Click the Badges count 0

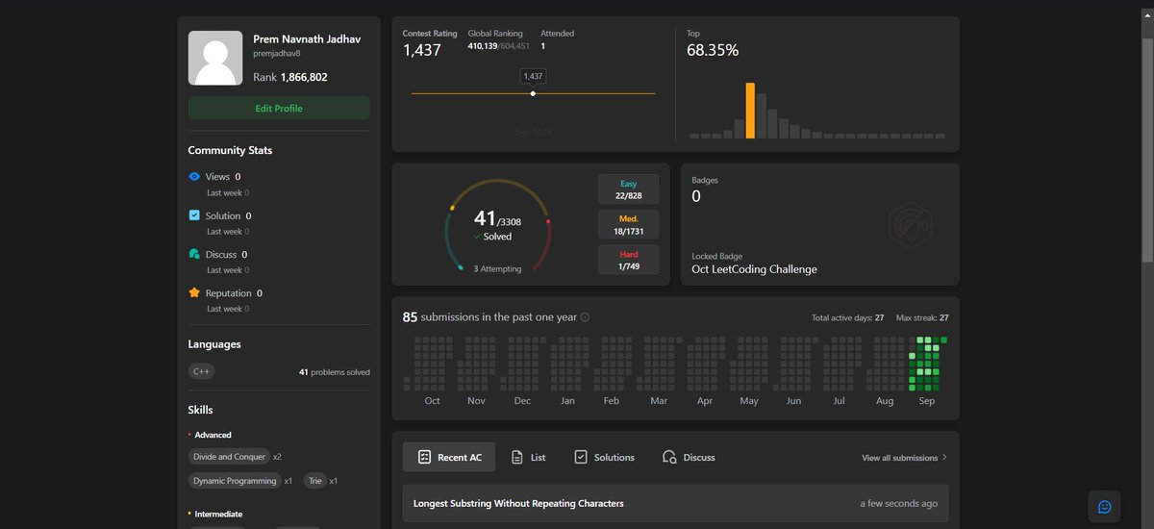[696, 196]
